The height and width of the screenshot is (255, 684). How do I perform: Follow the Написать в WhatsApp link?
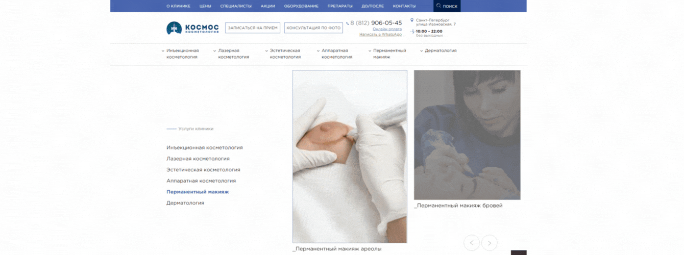point(380,34)
